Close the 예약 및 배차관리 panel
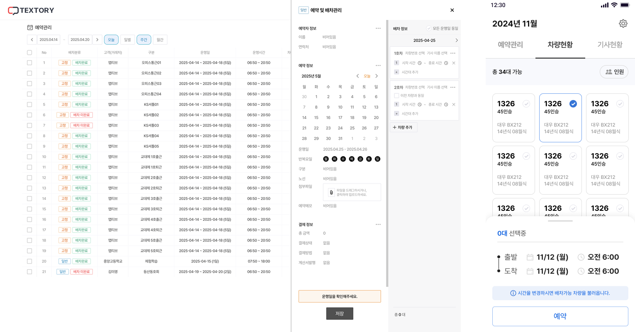This screenshot has width=635, height=332. pos(452,10)
